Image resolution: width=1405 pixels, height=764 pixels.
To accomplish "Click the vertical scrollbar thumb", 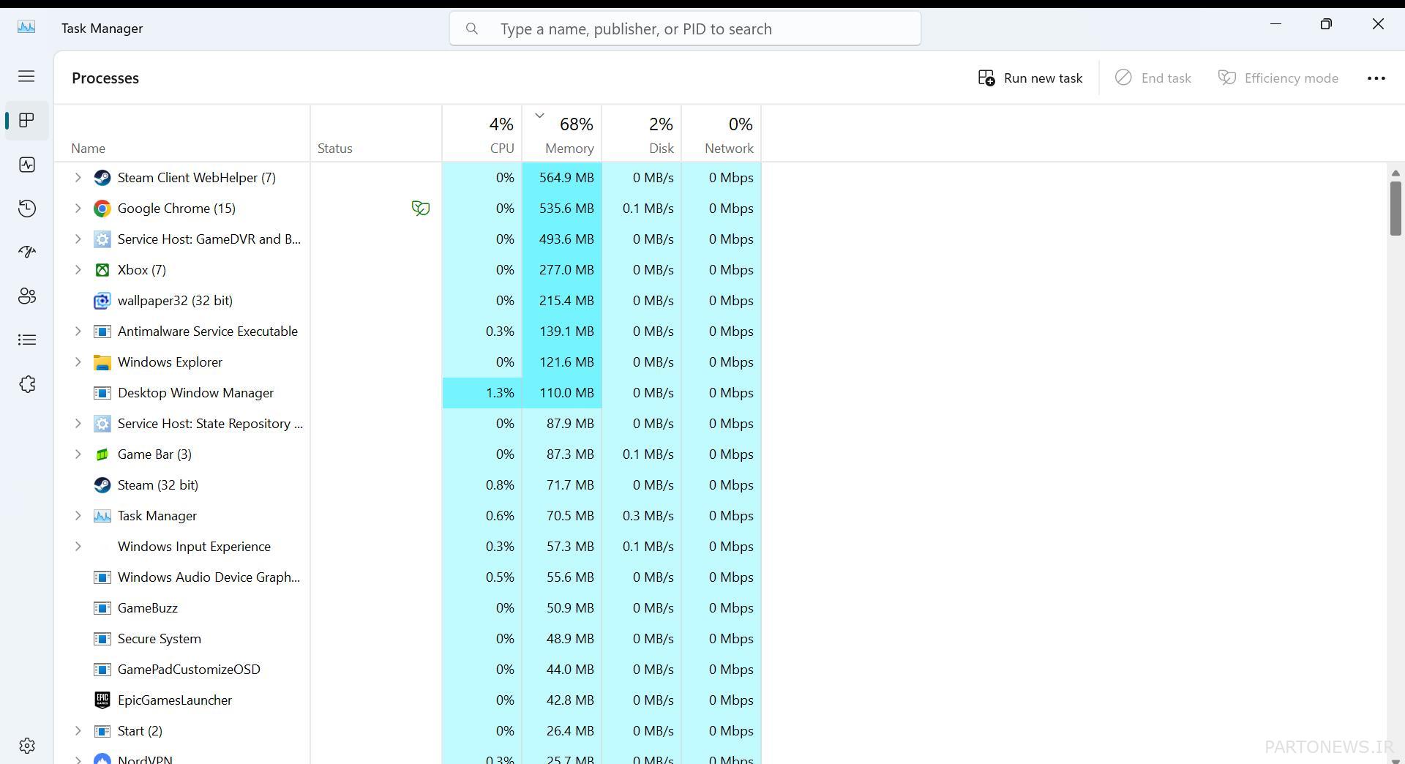I will click(x=1395, y=209).
